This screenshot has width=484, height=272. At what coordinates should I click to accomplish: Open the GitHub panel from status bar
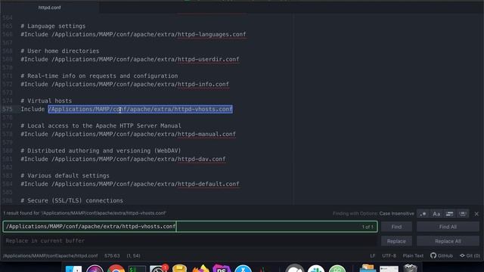(x=442, y=255)
